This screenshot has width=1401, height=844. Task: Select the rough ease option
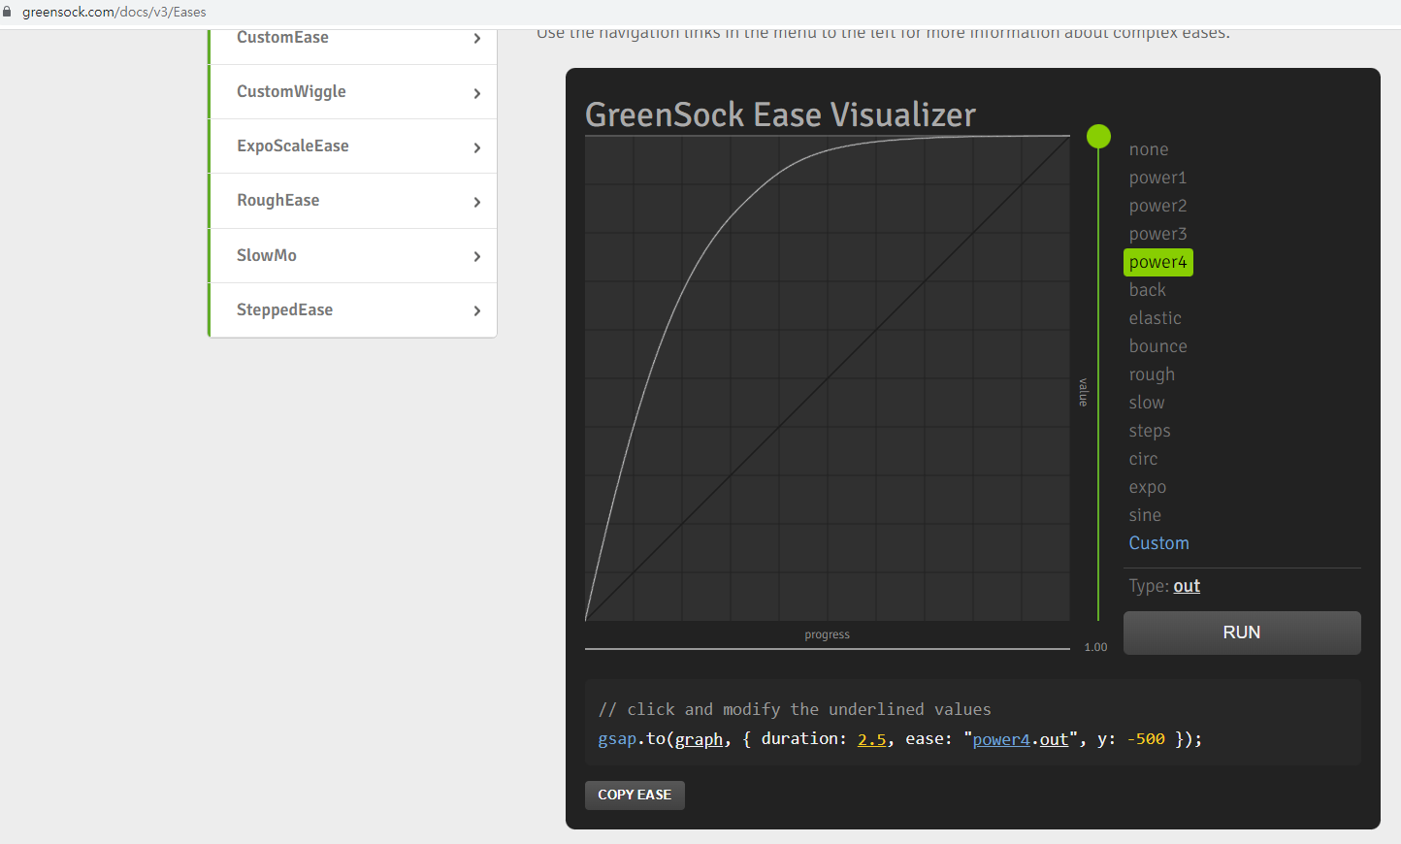click(x=1152, y=374)
